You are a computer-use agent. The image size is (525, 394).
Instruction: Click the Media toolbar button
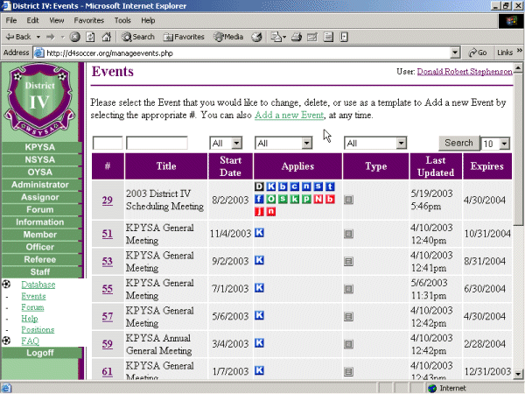click(227, 37)
